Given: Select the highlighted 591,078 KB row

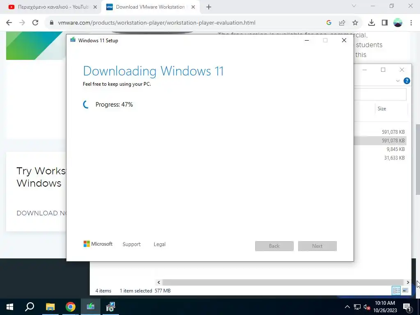Looking at the screenshot, I should 380,141.
